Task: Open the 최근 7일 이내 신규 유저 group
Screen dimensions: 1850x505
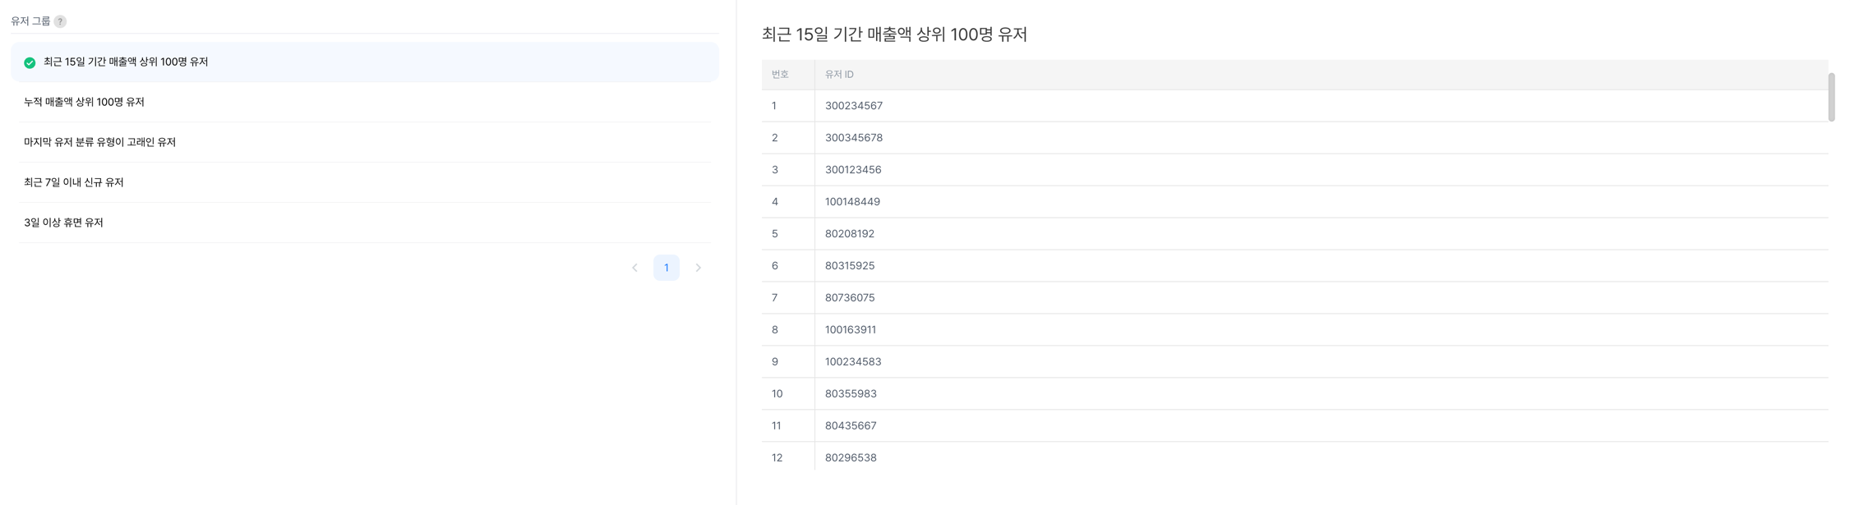Action: 73,182
